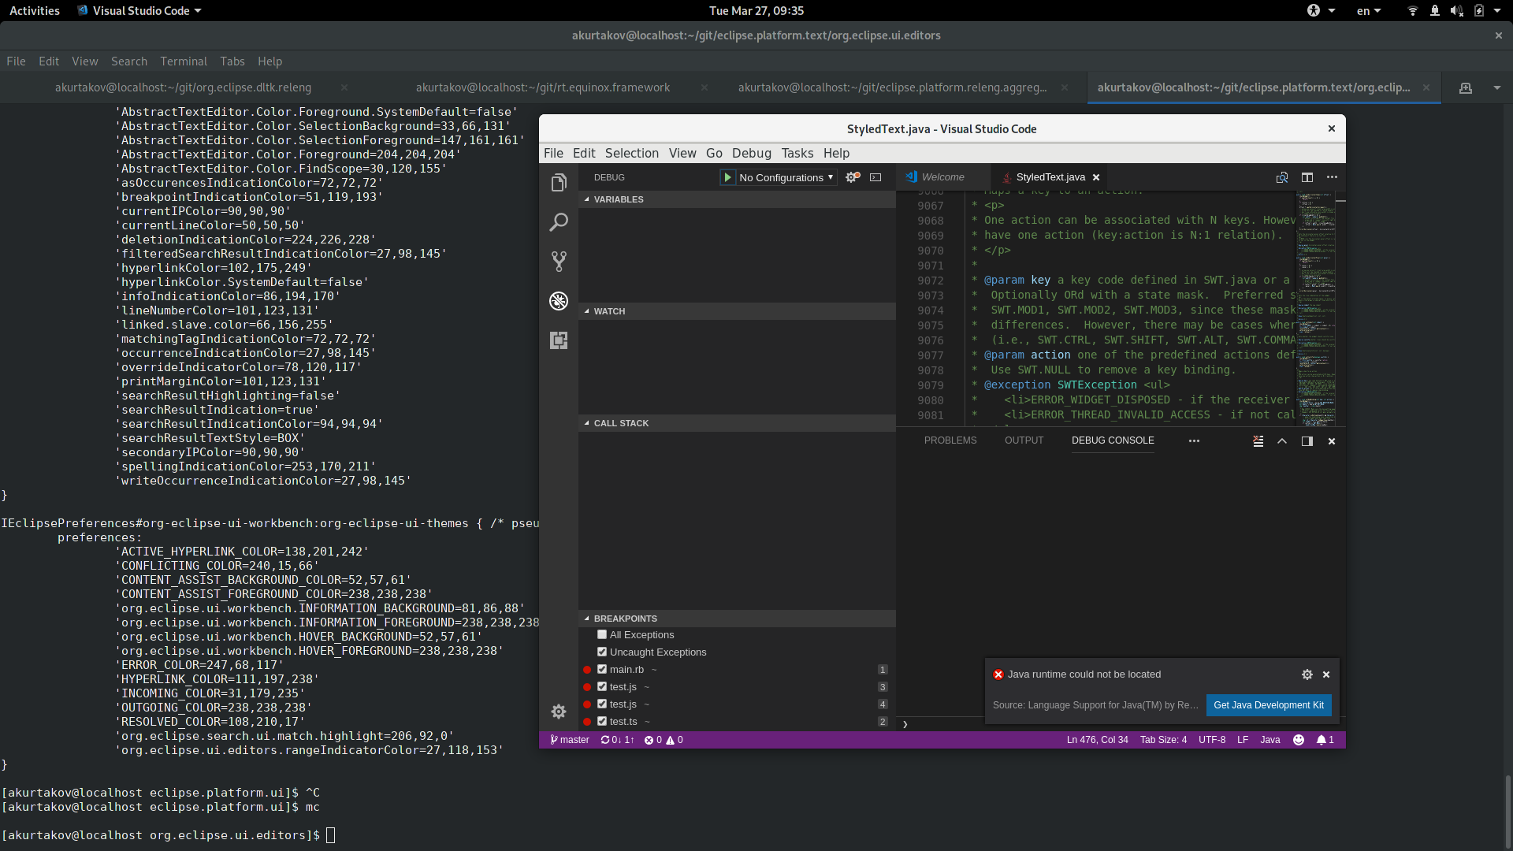Switch to the rt.equinox.framework terminal tab
Viewport: 1513px width, 851px height.
(543, 88)
